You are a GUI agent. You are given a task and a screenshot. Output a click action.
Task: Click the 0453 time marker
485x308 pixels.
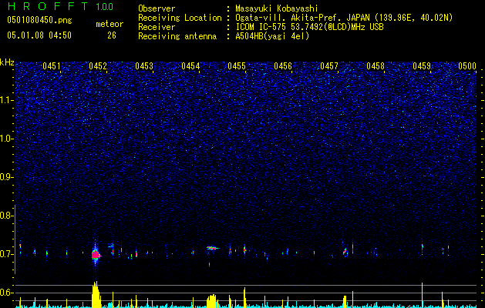(144, 66)
